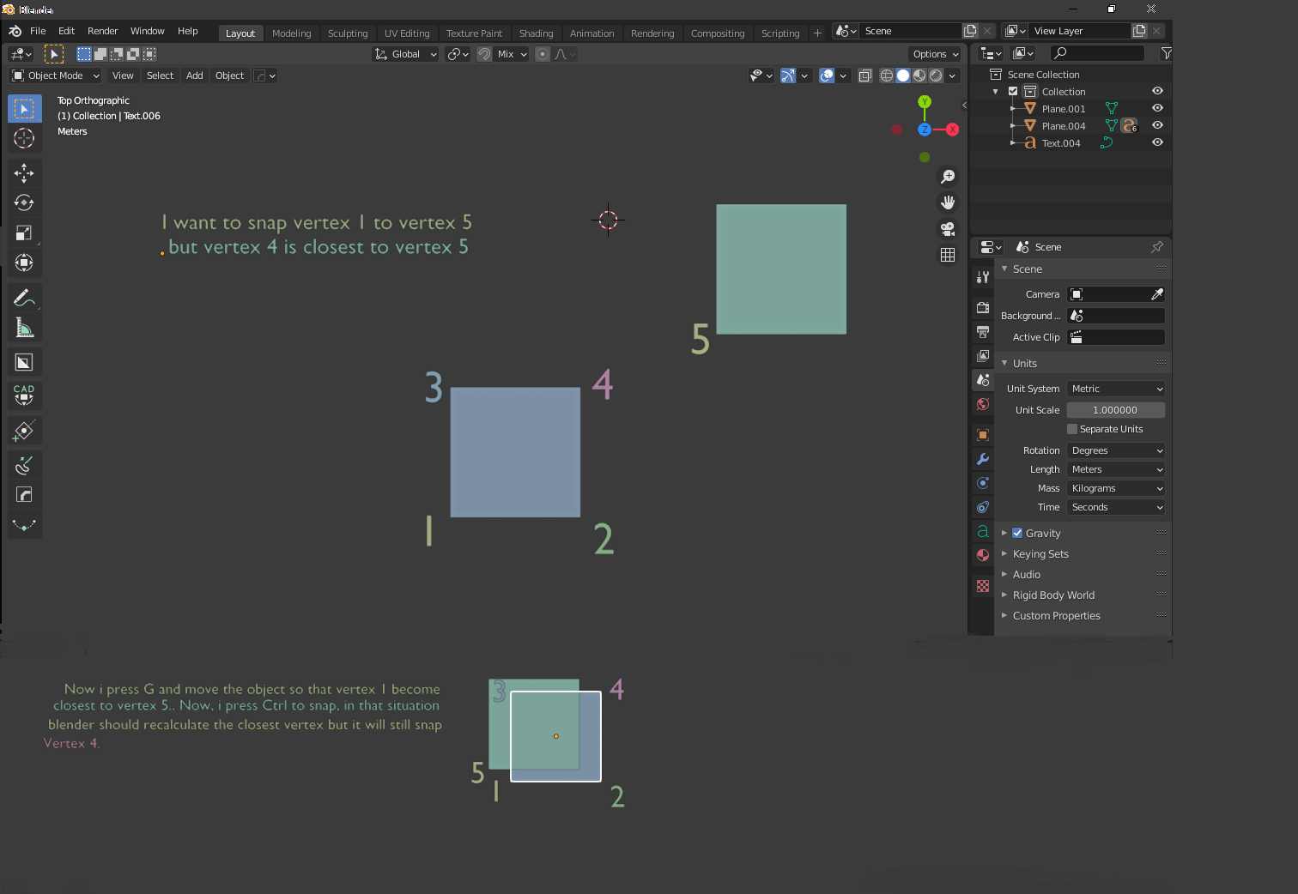Open the Add menu in viewport header
The height and width of the screenshot is (894, 1298).
tap(195, 76)
